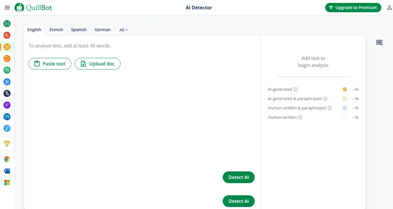Image resolution: width=393 pixels, height=209 pixels.
Task: Open the user account profile icon
Action: click(x=389, y=8)
